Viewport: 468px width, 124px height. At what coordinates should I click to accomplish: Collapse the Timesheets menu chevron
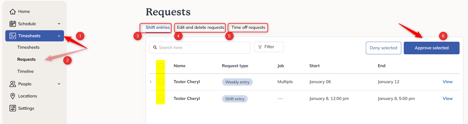tap(59, 36)
